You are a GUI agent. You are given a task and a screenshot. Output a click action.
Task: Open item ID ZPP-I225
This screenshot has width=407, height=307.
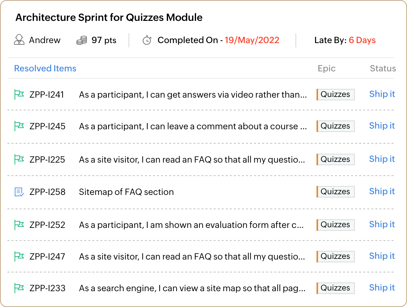(x=47, y=159)
